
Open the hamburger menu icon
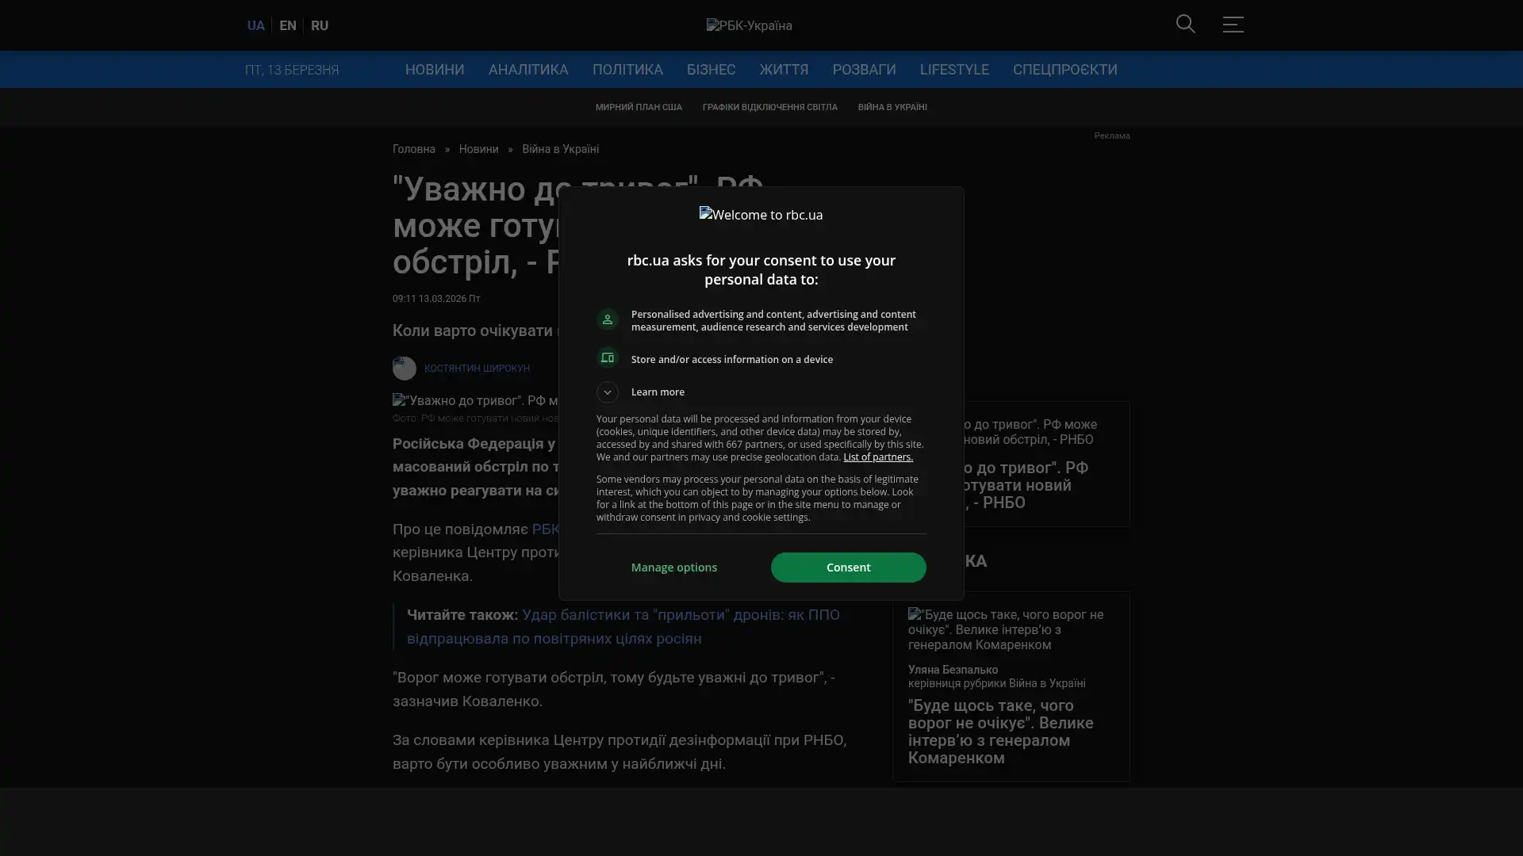(1233, 25)
